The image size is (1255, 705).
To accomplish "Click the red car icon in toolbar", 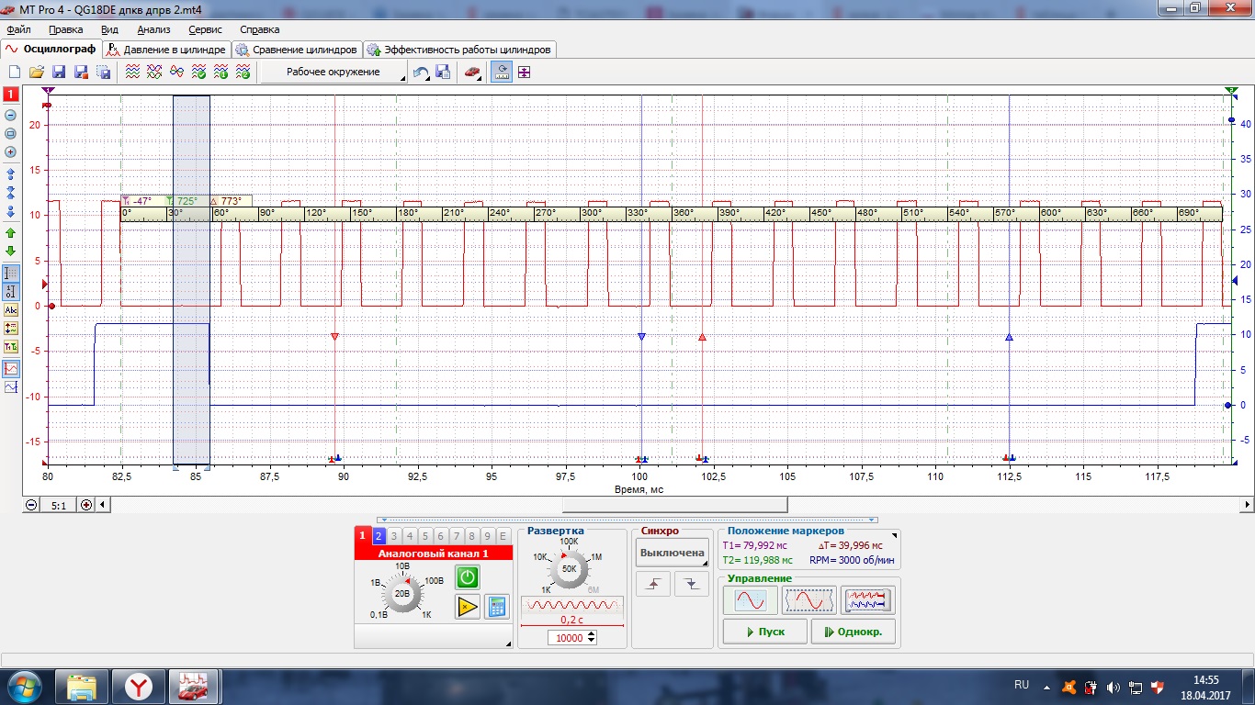I will coord(472,73).
